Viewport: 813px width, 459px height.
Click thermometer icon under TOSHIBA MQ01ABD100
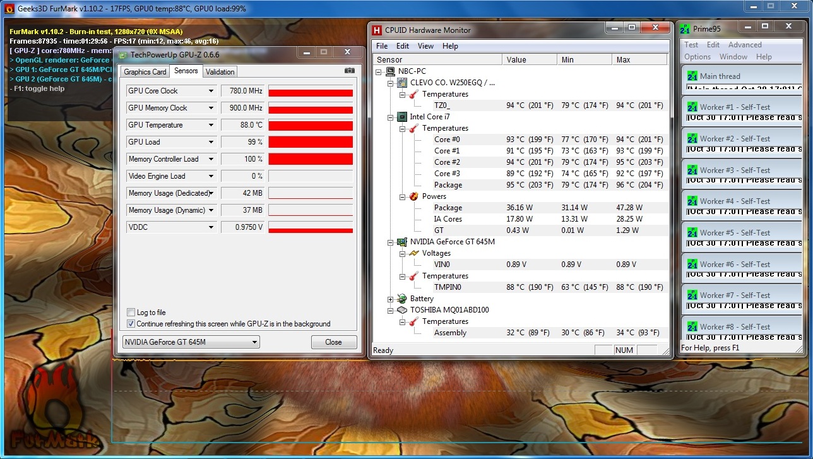tap(413, 321)
